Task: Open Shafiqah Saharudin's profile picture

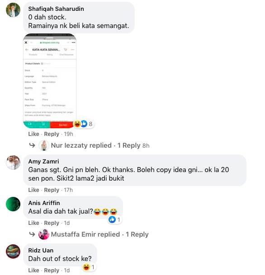Action: (x=13, y=10)
